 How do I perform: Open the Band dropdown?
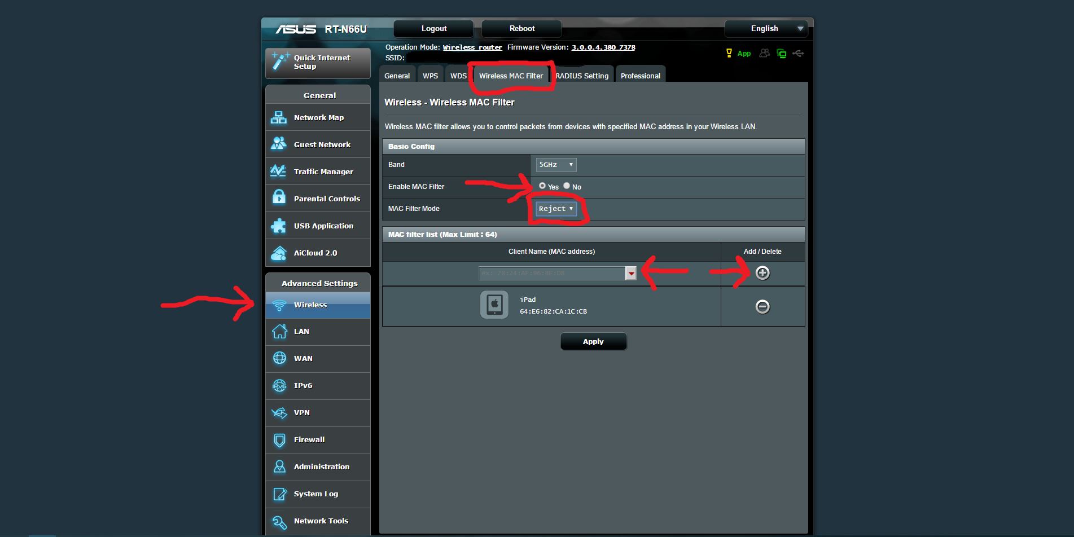pyautogui.click(x=555, y=165)
